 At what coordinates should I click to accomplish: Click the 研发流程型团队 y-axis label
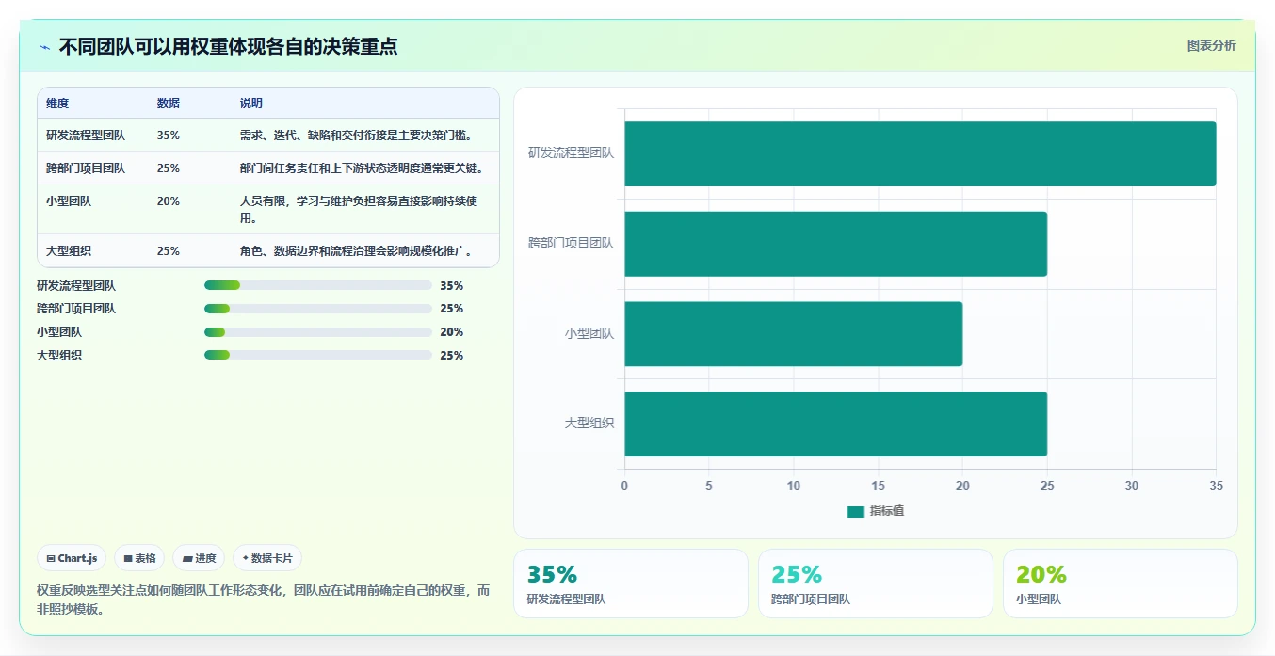tap(572, 152)
